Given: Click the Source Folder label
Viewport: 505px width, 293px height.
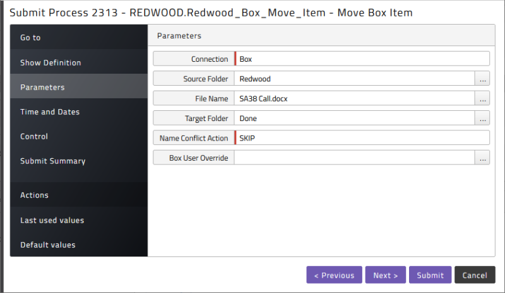Looking at the screenshot, I should [x=206, y=79].
